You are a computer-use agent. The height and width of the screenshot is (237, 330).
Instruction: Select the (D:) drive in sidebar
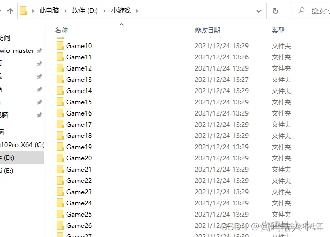click(x=22, y=158)
